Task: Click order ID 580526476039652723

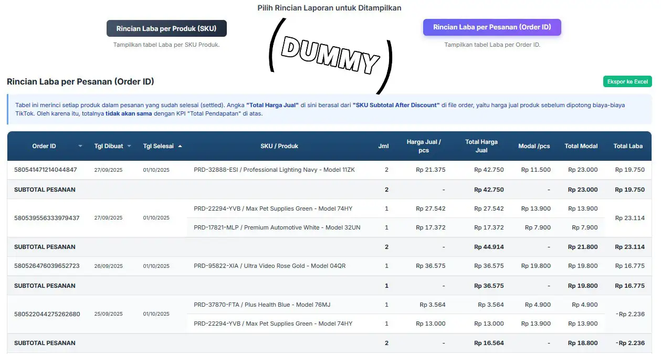Action: tap(47, 266)
